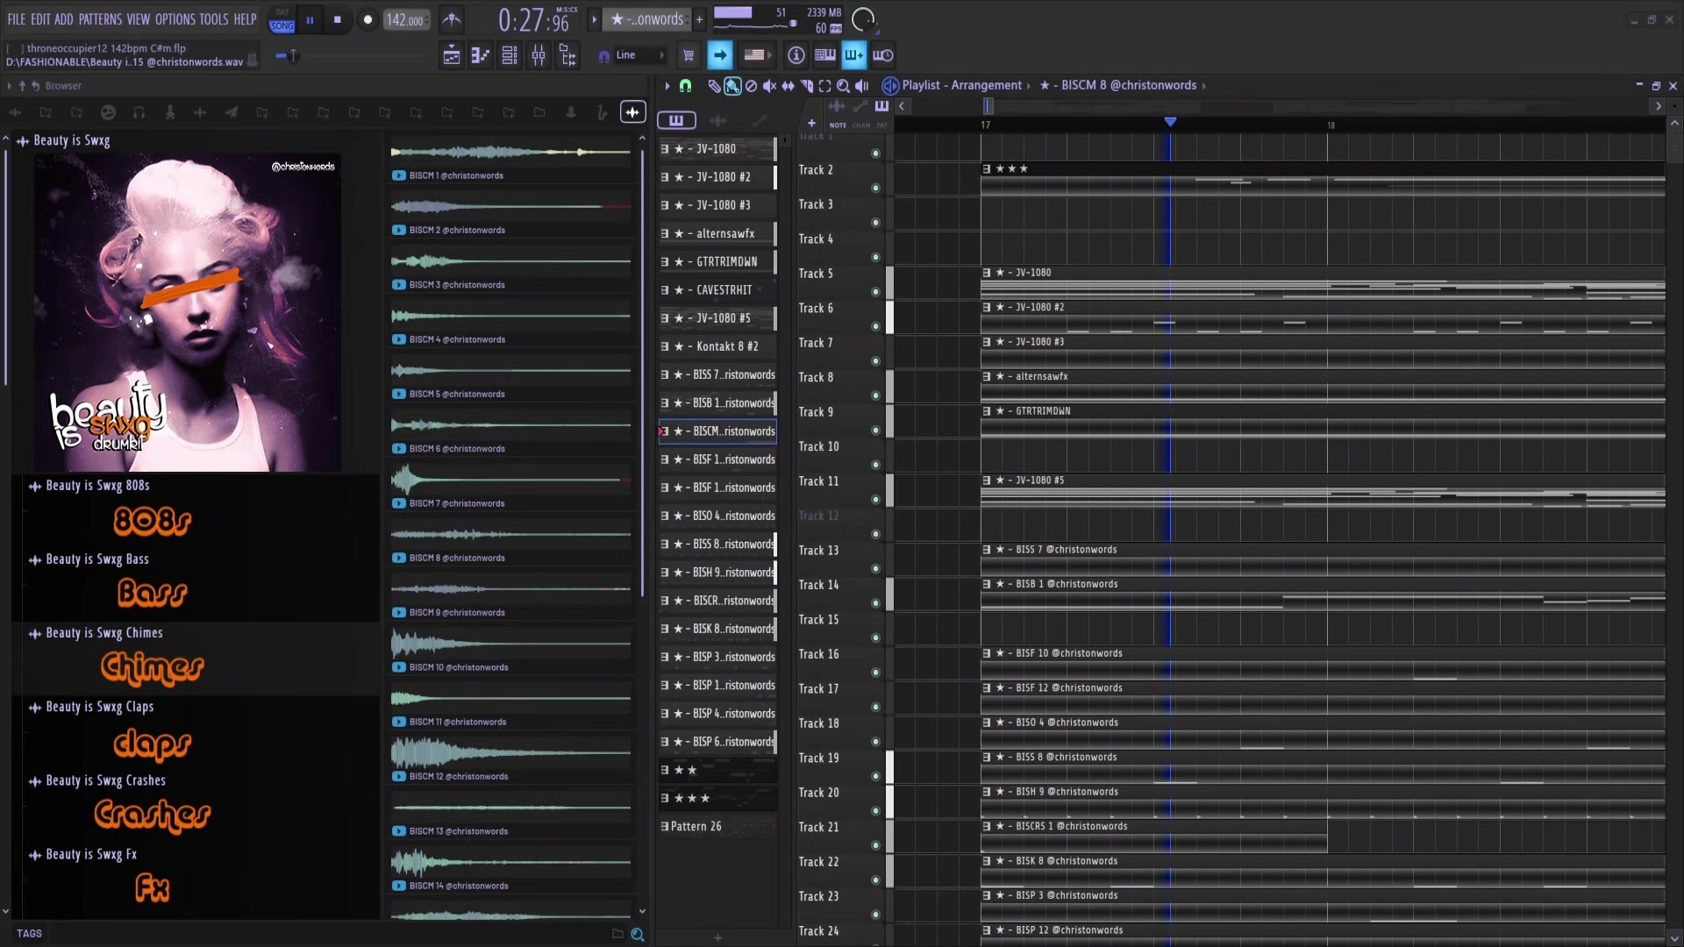1684x947 pixels.
Task: Select GTRTRIMDWN in the picker panel
Action: pyautogui.click(x=718, y=262)
